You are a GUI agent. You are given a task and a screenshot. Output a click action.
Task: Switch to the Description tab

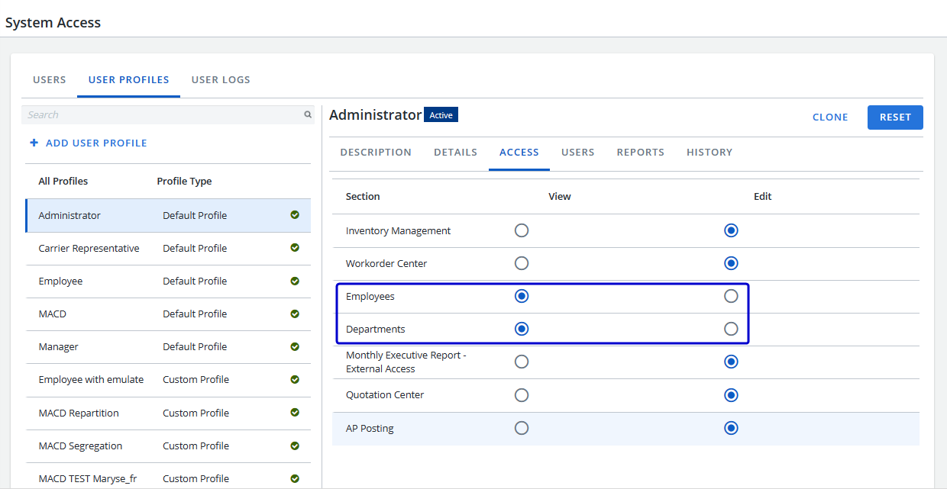(x=376, y=152)
